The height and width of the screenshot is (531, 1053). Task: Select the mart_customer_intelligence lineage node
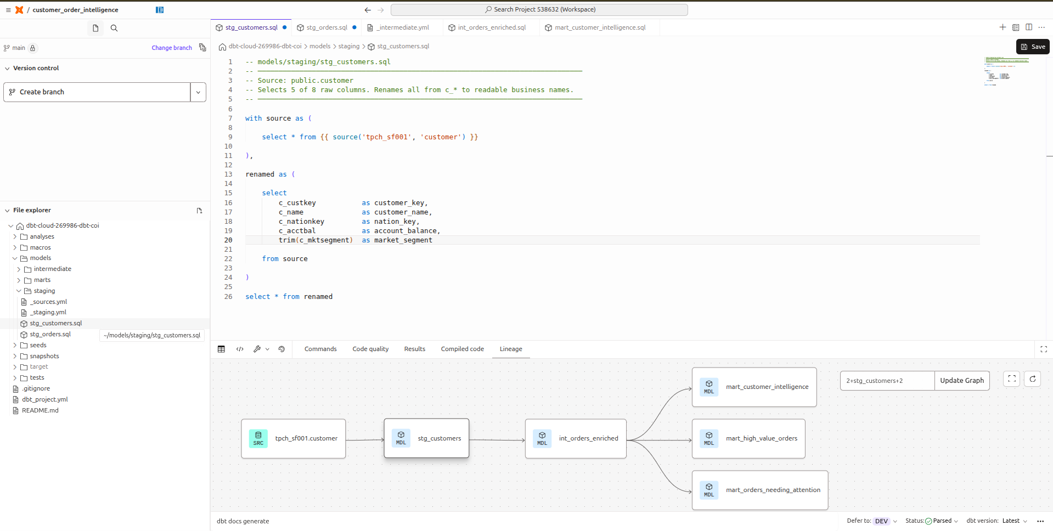click(754, 387)
